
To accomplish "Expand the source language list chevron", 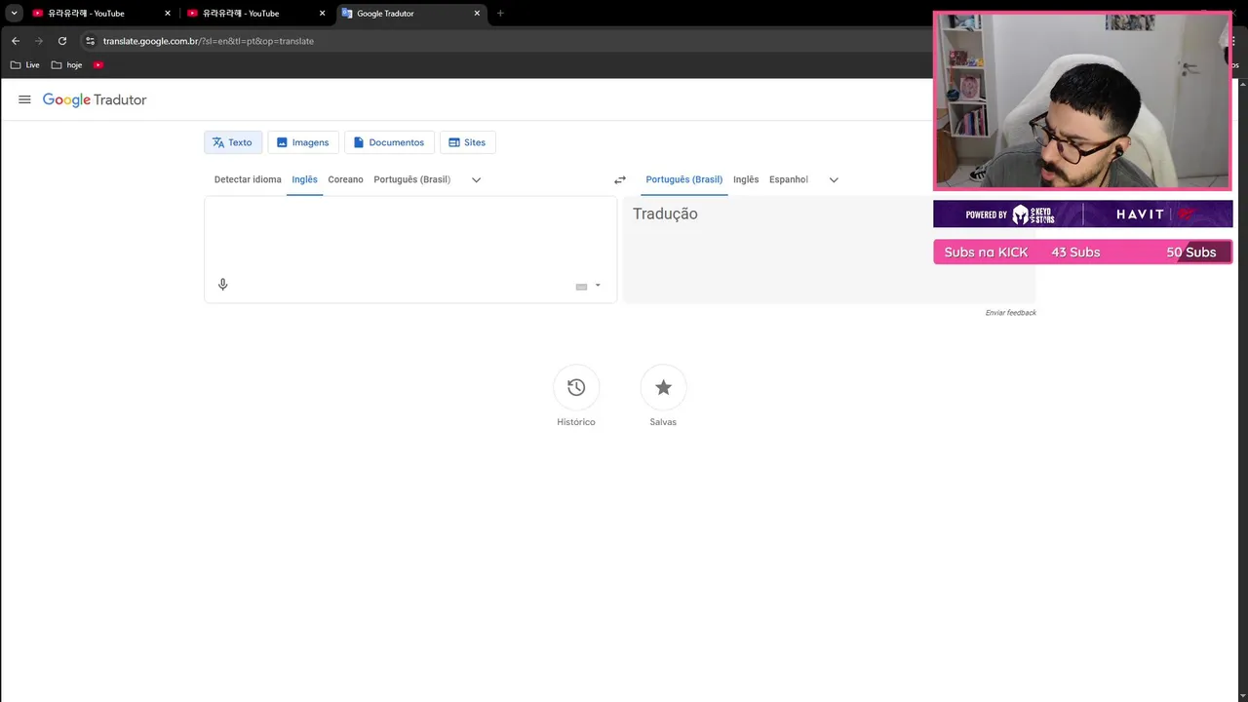I will point(476,179).
